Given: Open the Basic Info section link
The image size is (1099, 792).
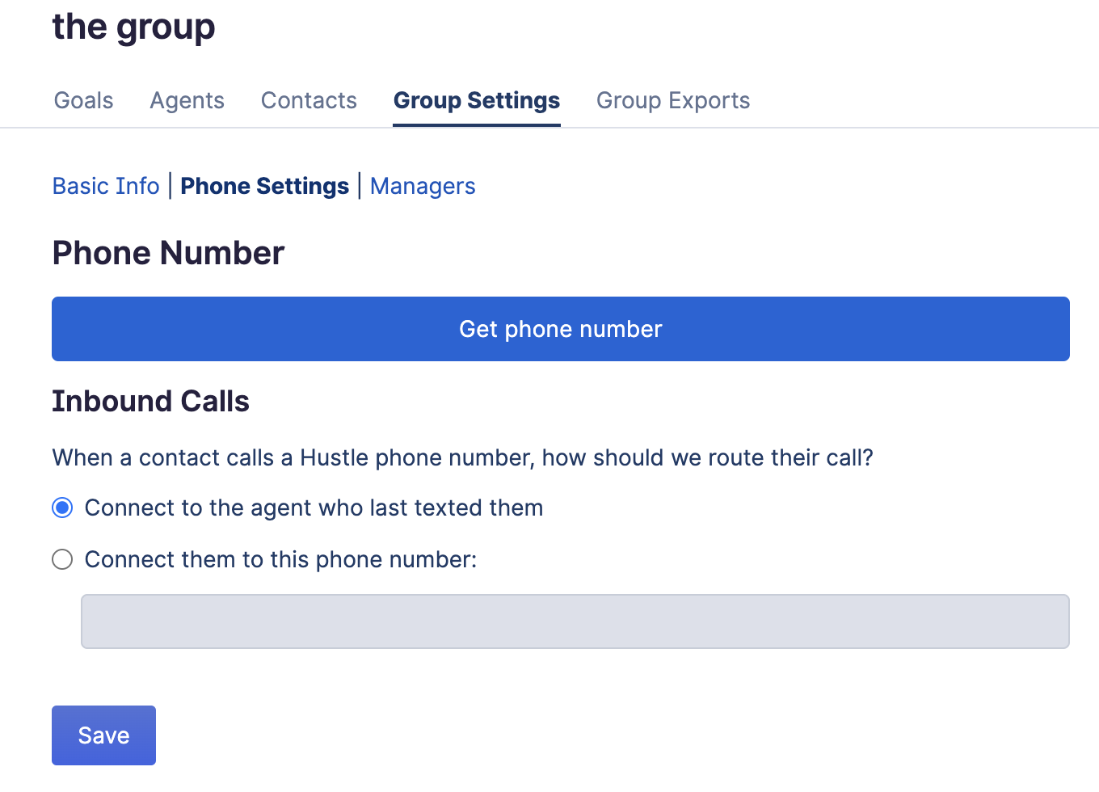Looking at the screenshot, I should click(x=106, y=186).
